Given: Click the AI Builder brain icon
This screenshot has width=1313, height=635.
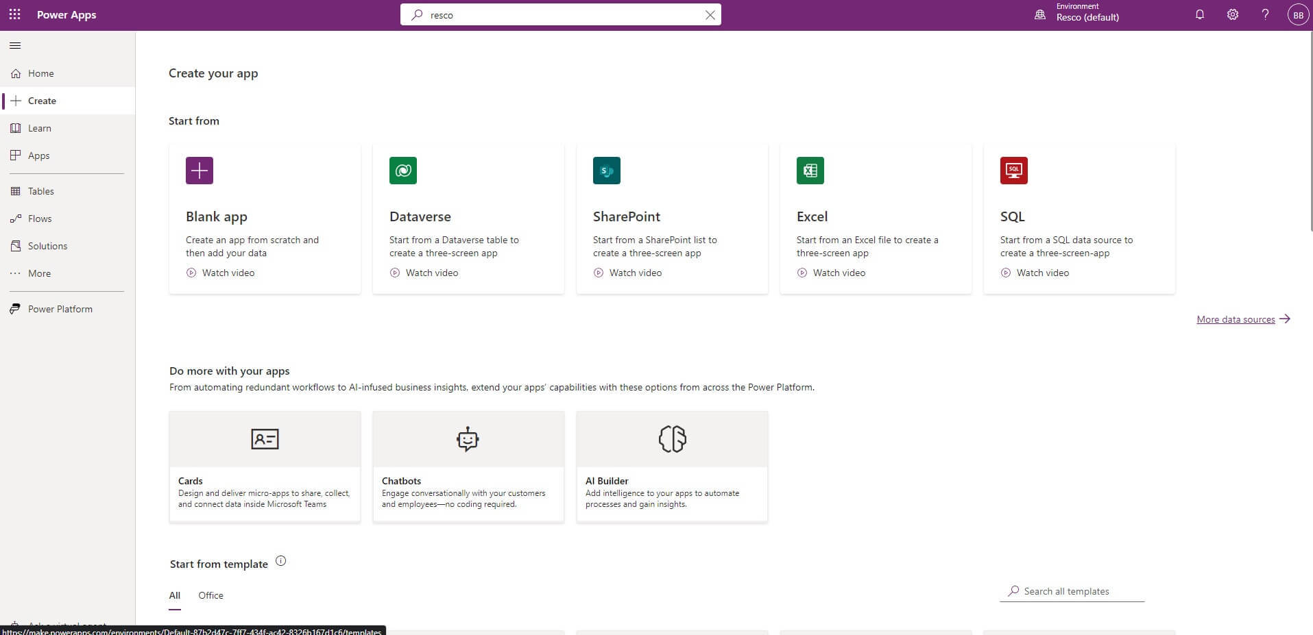Looking at the screenshot, I should coord(672,439).
